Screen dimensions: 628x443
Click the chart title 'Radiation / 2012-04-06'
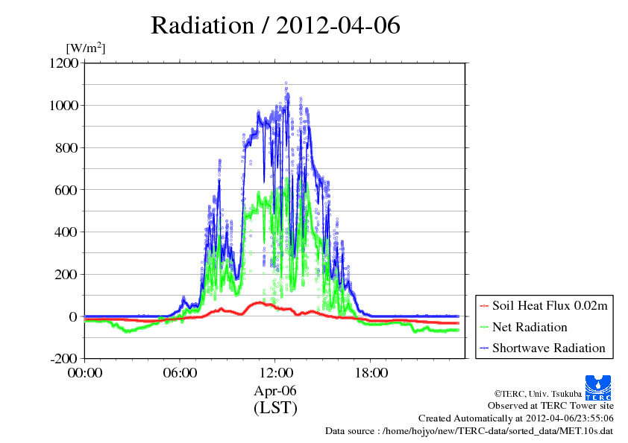point(275,25)
